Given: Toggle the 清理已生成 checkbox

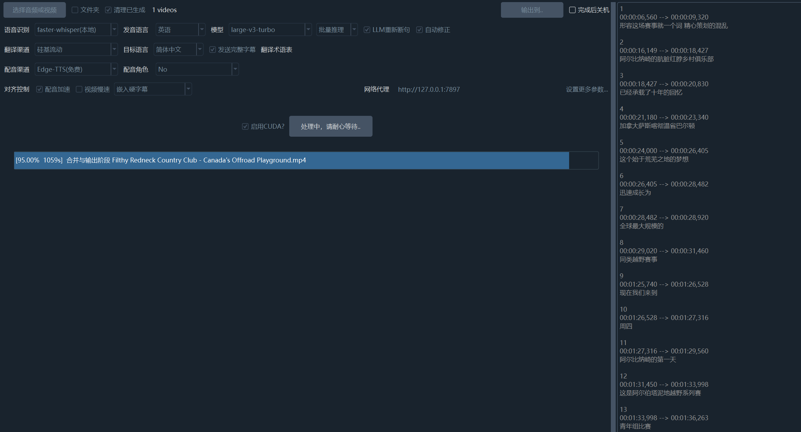Looking at the screenshot, I should tap(108, 10).
